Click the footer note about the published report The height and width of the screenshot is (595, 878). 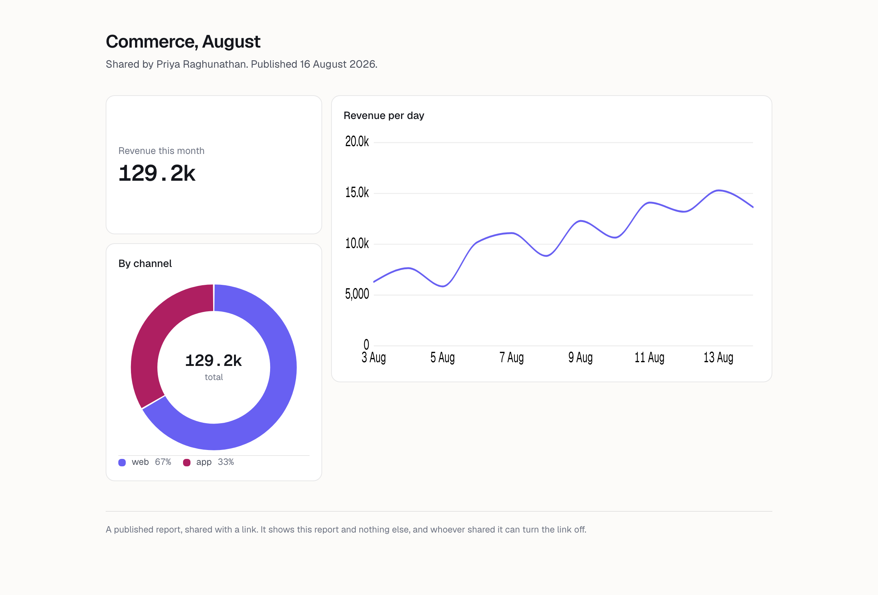point(346,530)
